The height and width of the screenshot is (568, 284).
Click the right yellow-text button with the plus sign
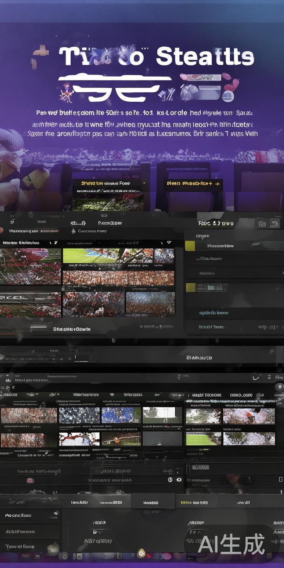pos(192,183)
